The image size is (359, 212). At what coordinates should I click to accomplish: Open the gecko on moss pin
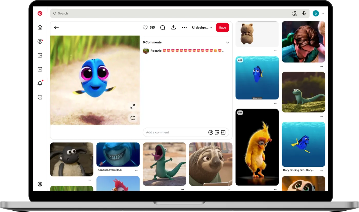(303, 92)
